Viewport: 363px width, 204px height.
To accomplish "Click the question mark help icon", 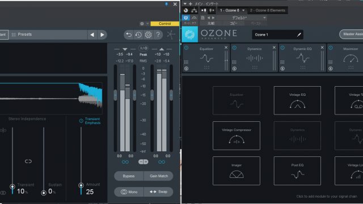I will pos(158,35).
